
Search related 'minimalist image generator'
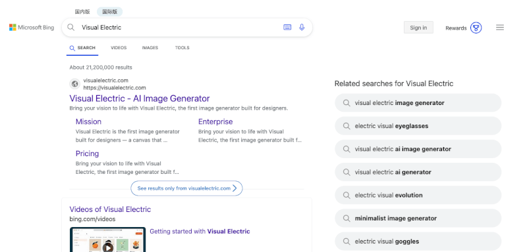(x=418, y=219)
